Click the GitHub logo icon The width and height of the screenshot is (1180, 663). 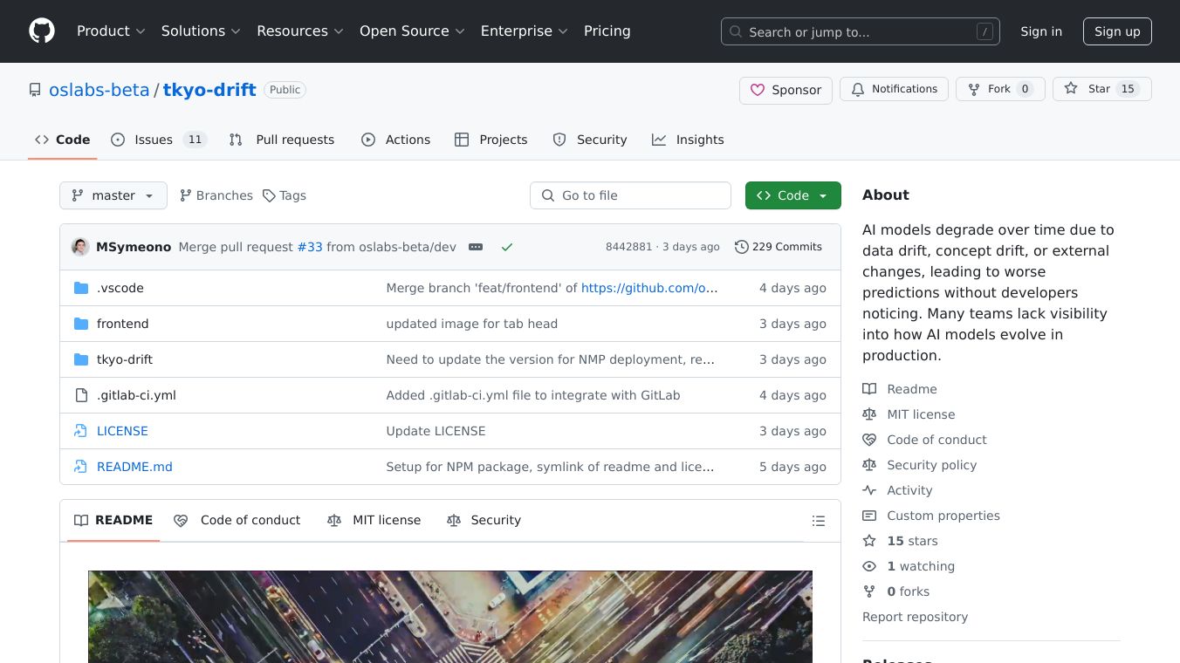(x=42, y=31)
